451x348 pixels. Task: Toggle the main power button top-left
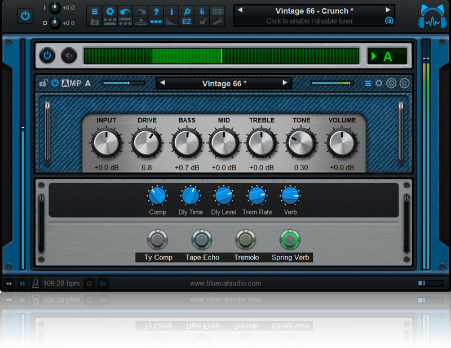[x=24, y=15]
